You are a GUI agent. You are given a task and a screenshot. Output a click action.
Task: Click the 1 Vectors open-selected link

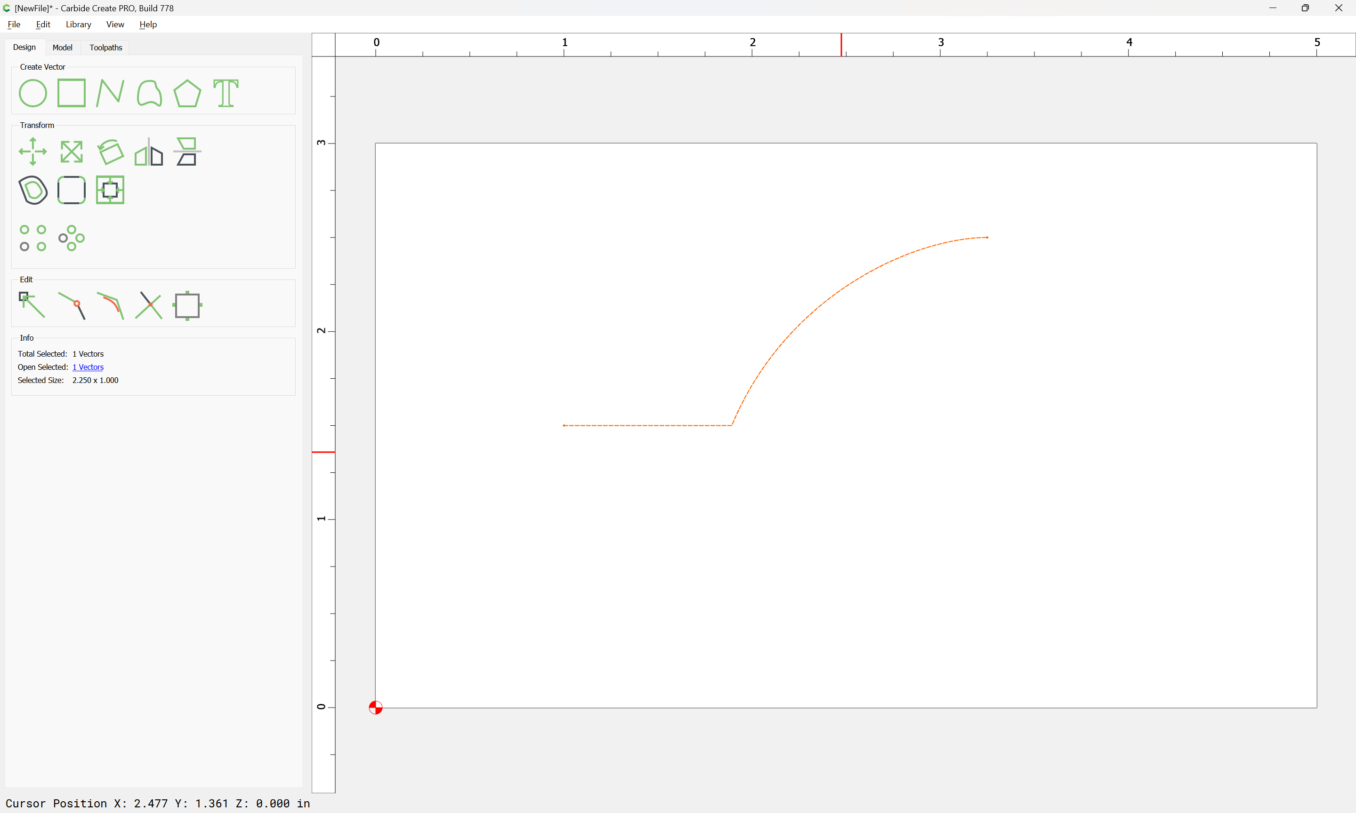[x=88, y=367]
